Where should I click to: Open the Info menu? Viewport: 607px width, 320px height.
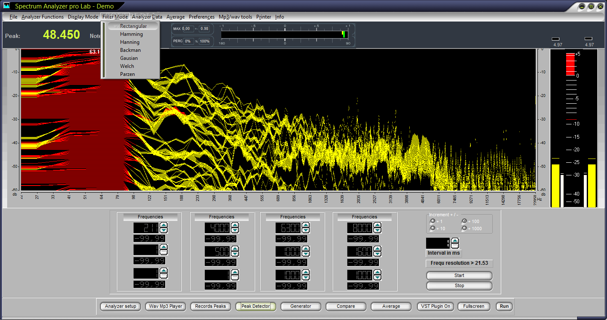click(x=279, y=17)
